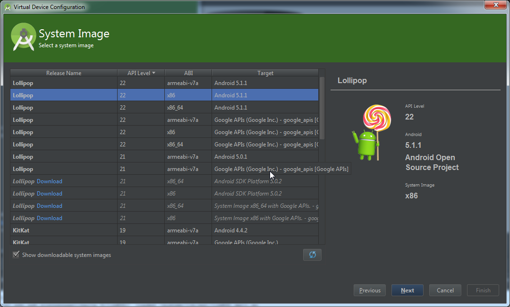
Task: Download Lollipop x86_64 System Image with Google APIs
Action: (x=50, y=206)
